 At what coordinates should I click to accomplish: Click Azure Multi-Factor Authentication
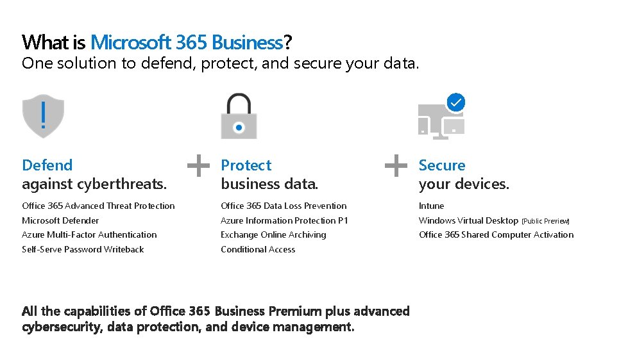pos(89,234)
